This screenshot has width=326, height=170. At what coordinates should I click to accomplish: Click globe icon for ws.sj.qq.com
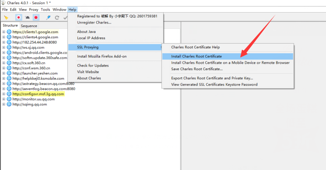[9, 47]
